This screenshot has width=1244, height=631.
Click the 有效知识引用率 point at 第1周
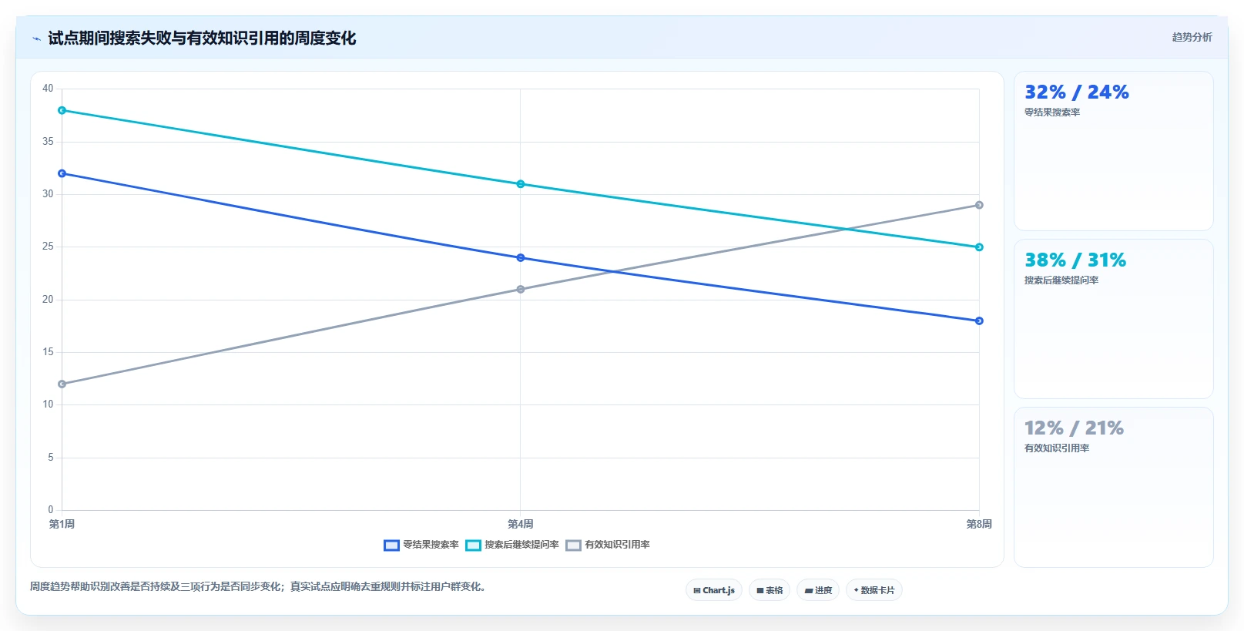tap(62, 384)
